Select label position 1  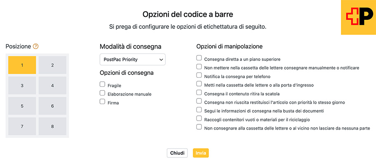pyautogui.click(x=22, y=65)
